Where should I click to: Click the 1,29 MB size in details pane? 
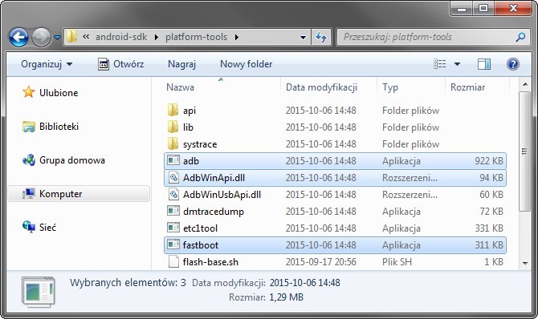(x=286, y=297)
